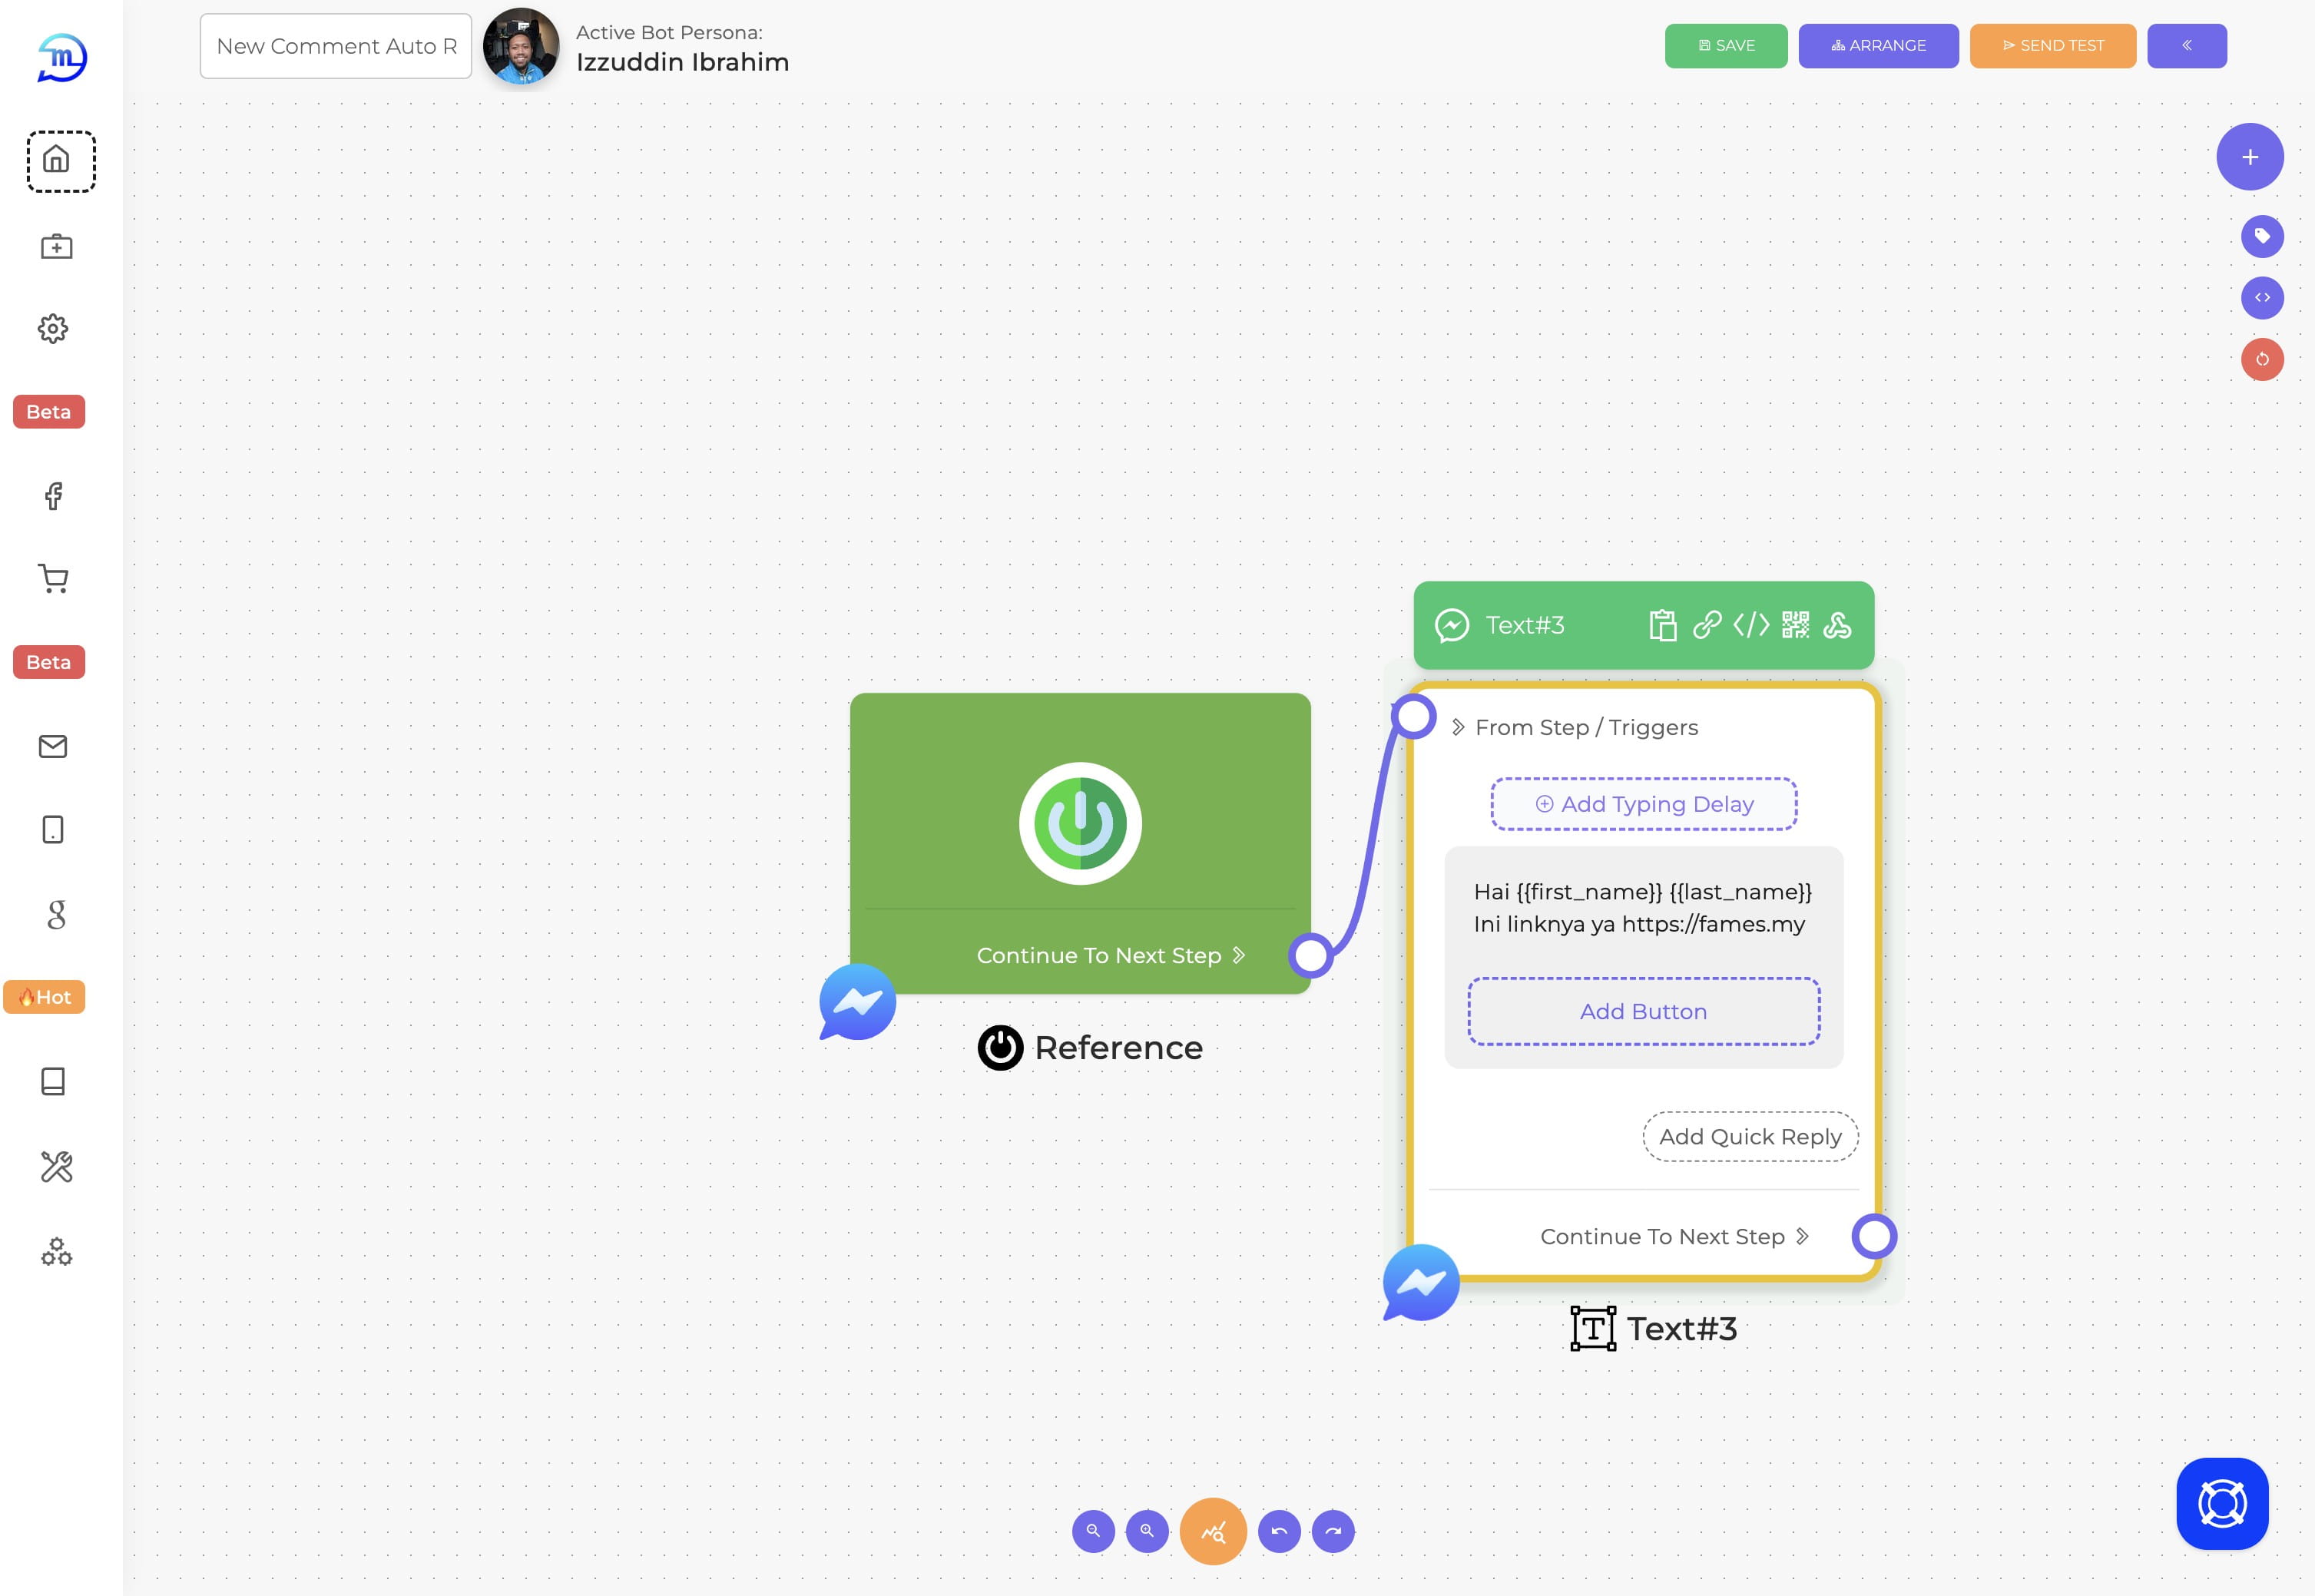Click the Save button in toolbar
The width and height of the screenshot is (2315, 1596).
click(1726, 44)
